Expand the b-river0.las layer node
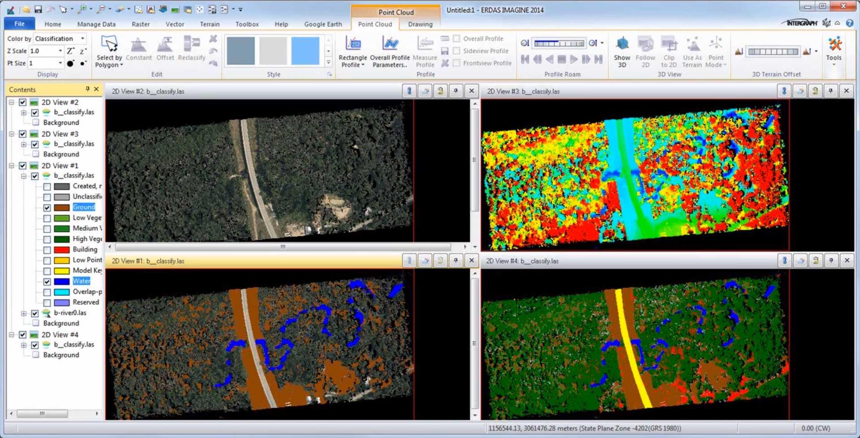 [x=24, y=313]
